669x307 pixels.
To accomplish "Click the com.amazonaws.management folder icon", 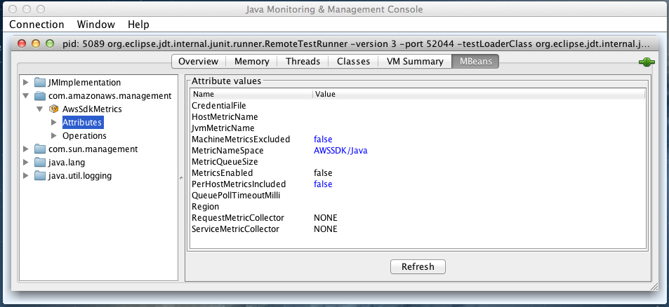I will 40,96.
